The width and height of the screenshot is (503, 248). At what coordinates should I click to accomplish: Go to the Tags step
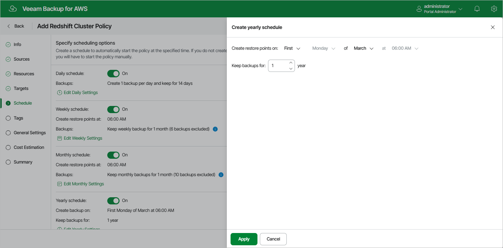click(x=18, y=118)
